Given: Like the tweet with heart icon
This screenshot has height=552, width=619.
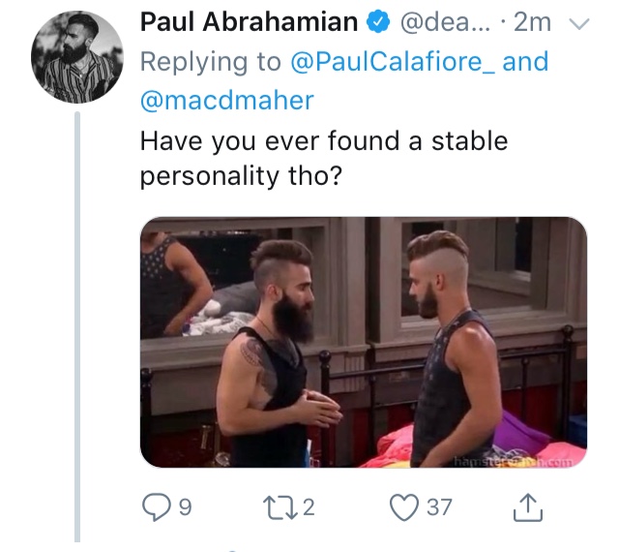Looking at the screenshot, I should point(404,507).
